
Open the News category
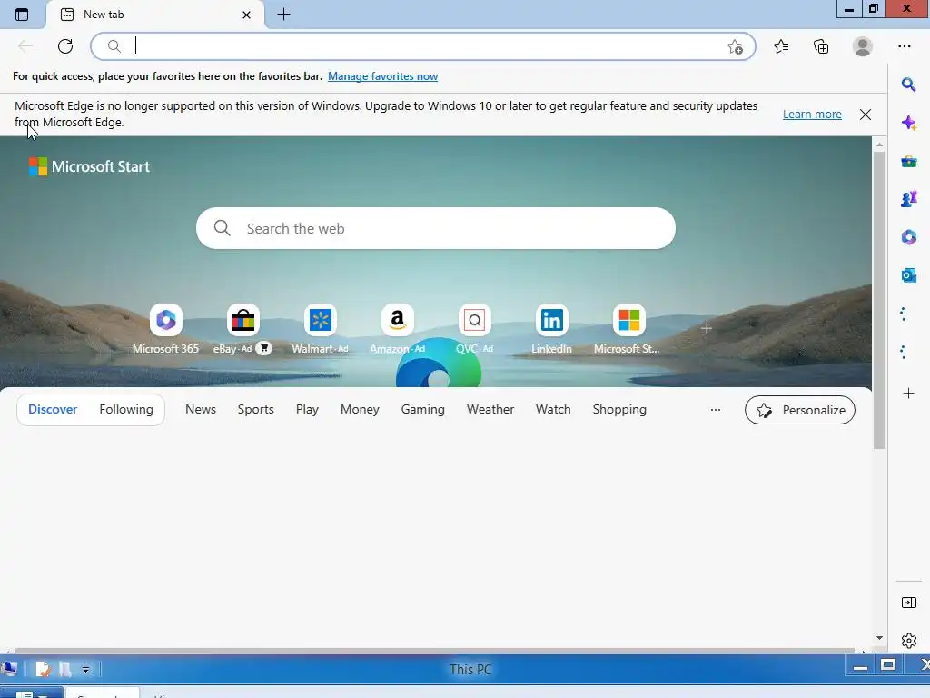pyautogui.click(x=201, y=410)
